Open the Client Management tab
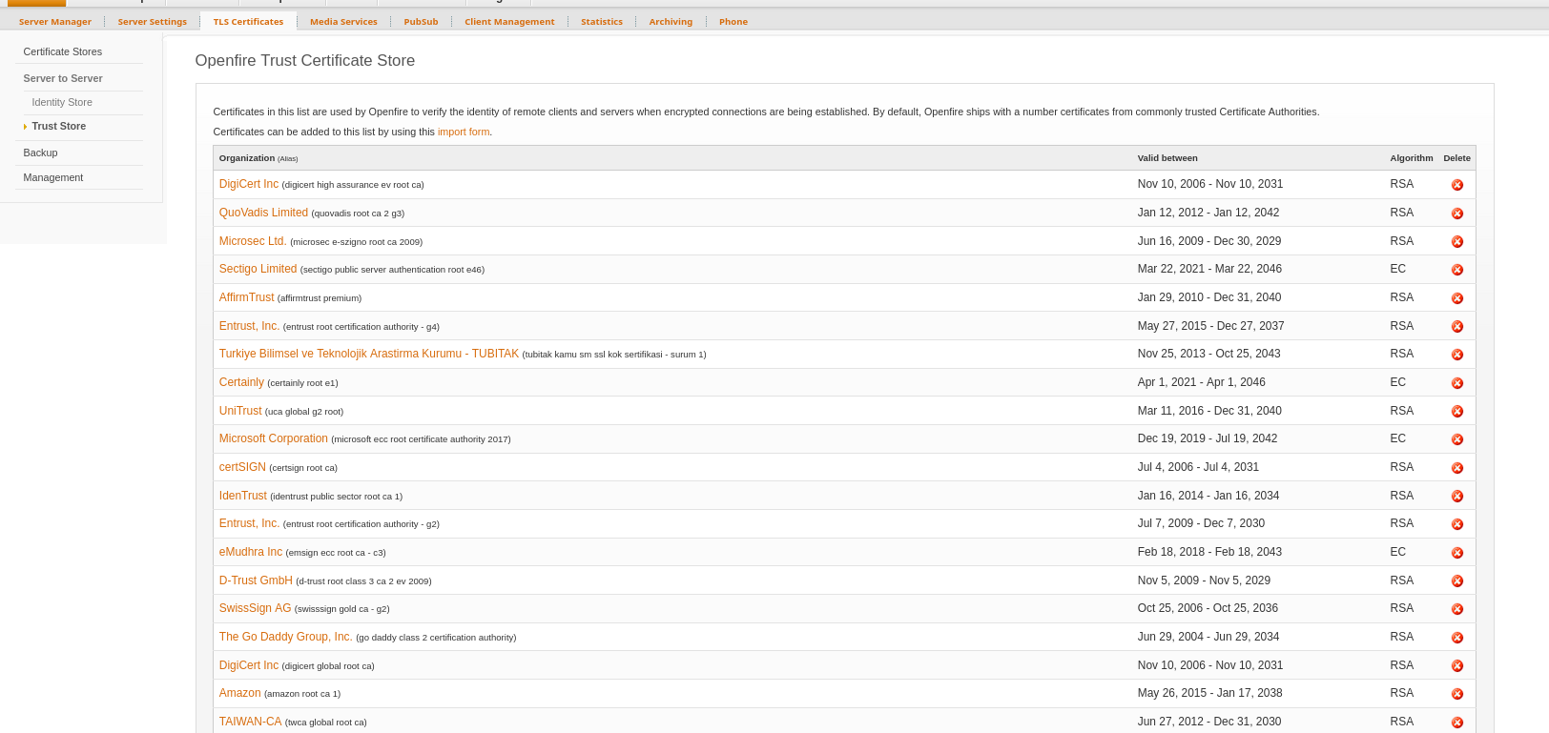 pos(509,22)
